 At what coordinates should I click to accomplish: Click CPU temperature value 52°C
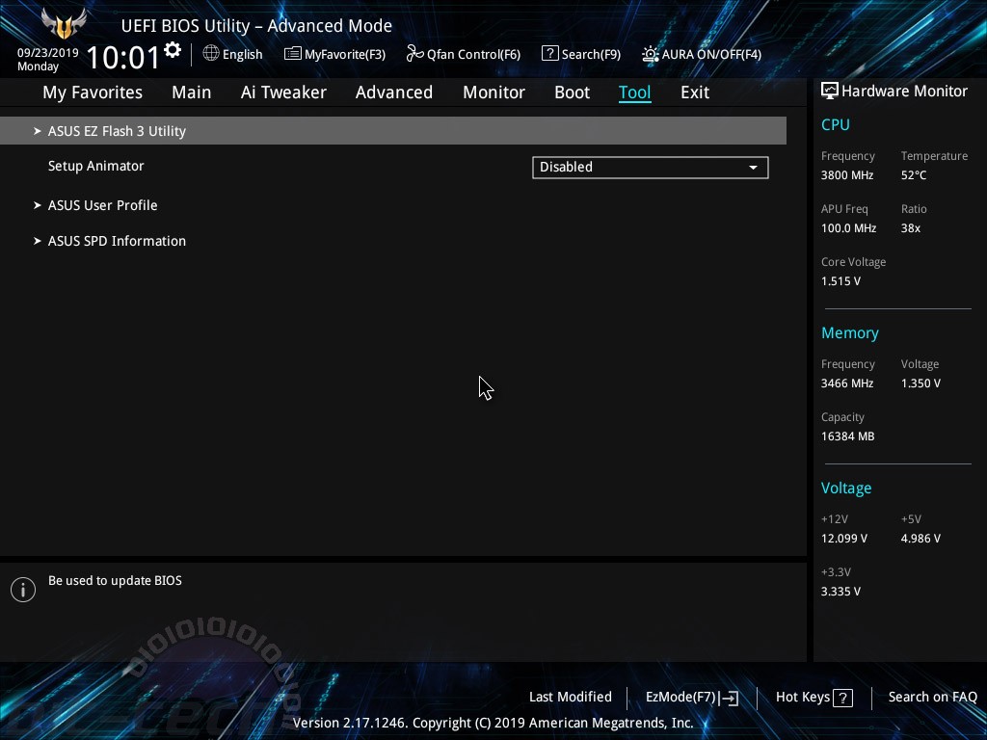914,175
